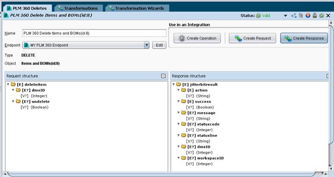The width and height of the screenshot is (334, 177).
Task: Click gear icon on Create Operation
Action: (182, 38)
